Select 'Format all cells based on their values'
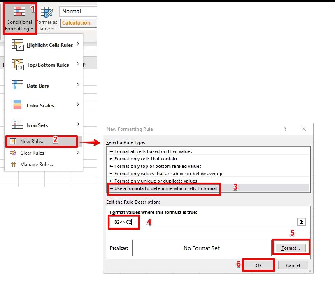 tap(208, 151)
